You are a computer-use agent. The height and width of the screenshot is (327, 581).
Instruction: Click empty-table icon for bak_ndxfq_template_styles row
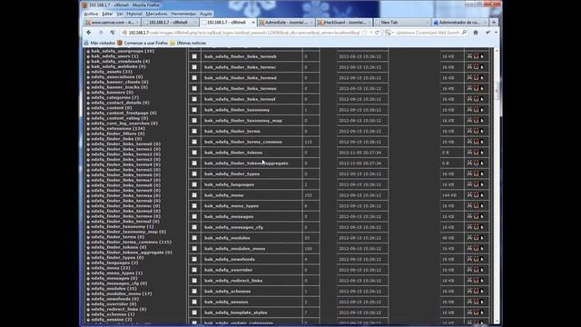[469, 312]
